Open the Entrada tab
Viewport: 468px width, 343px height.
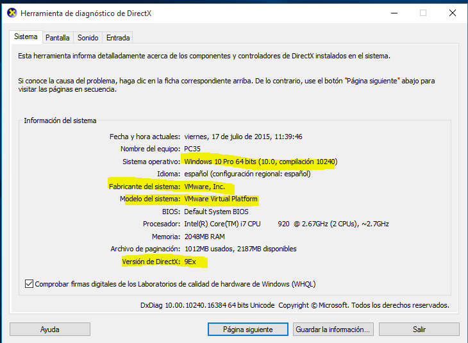118,38
